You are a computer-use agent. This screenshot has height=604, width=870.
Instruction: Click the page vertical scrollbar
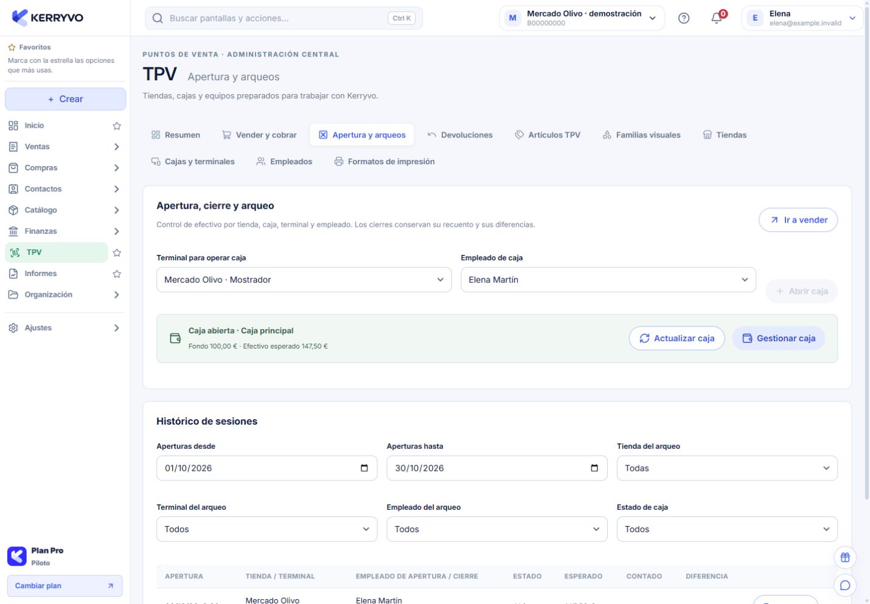click(867, 252)
